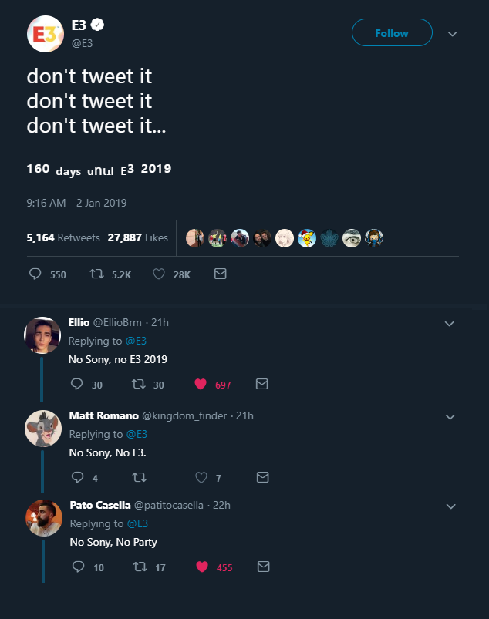489x619 pixels.
Task: Open the reply composer on E3's tweet
Action: 34,274
